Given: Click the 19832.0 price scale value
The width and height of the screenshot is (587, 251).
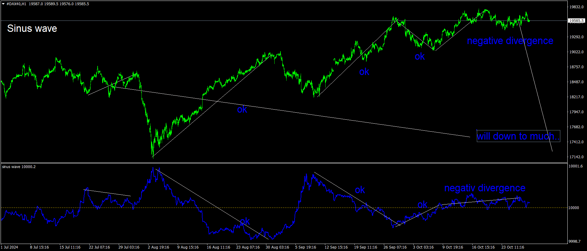Looking at the screenshot, I should pos(577,7).
